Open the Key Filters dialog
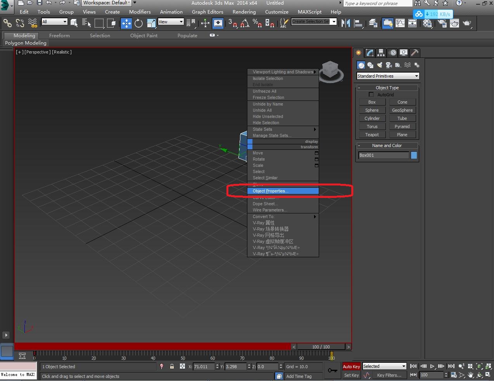The width and height of the screenshot is (494, 381). point(389,375)
